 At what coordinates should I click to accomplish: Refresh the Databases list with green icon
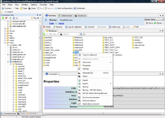(x=44, y=34)
